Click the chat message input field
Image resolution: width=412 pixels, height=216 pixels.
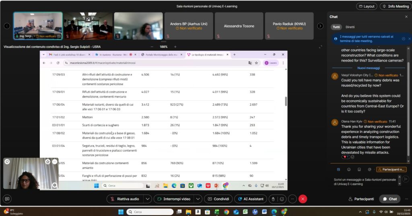pos(364,181)
